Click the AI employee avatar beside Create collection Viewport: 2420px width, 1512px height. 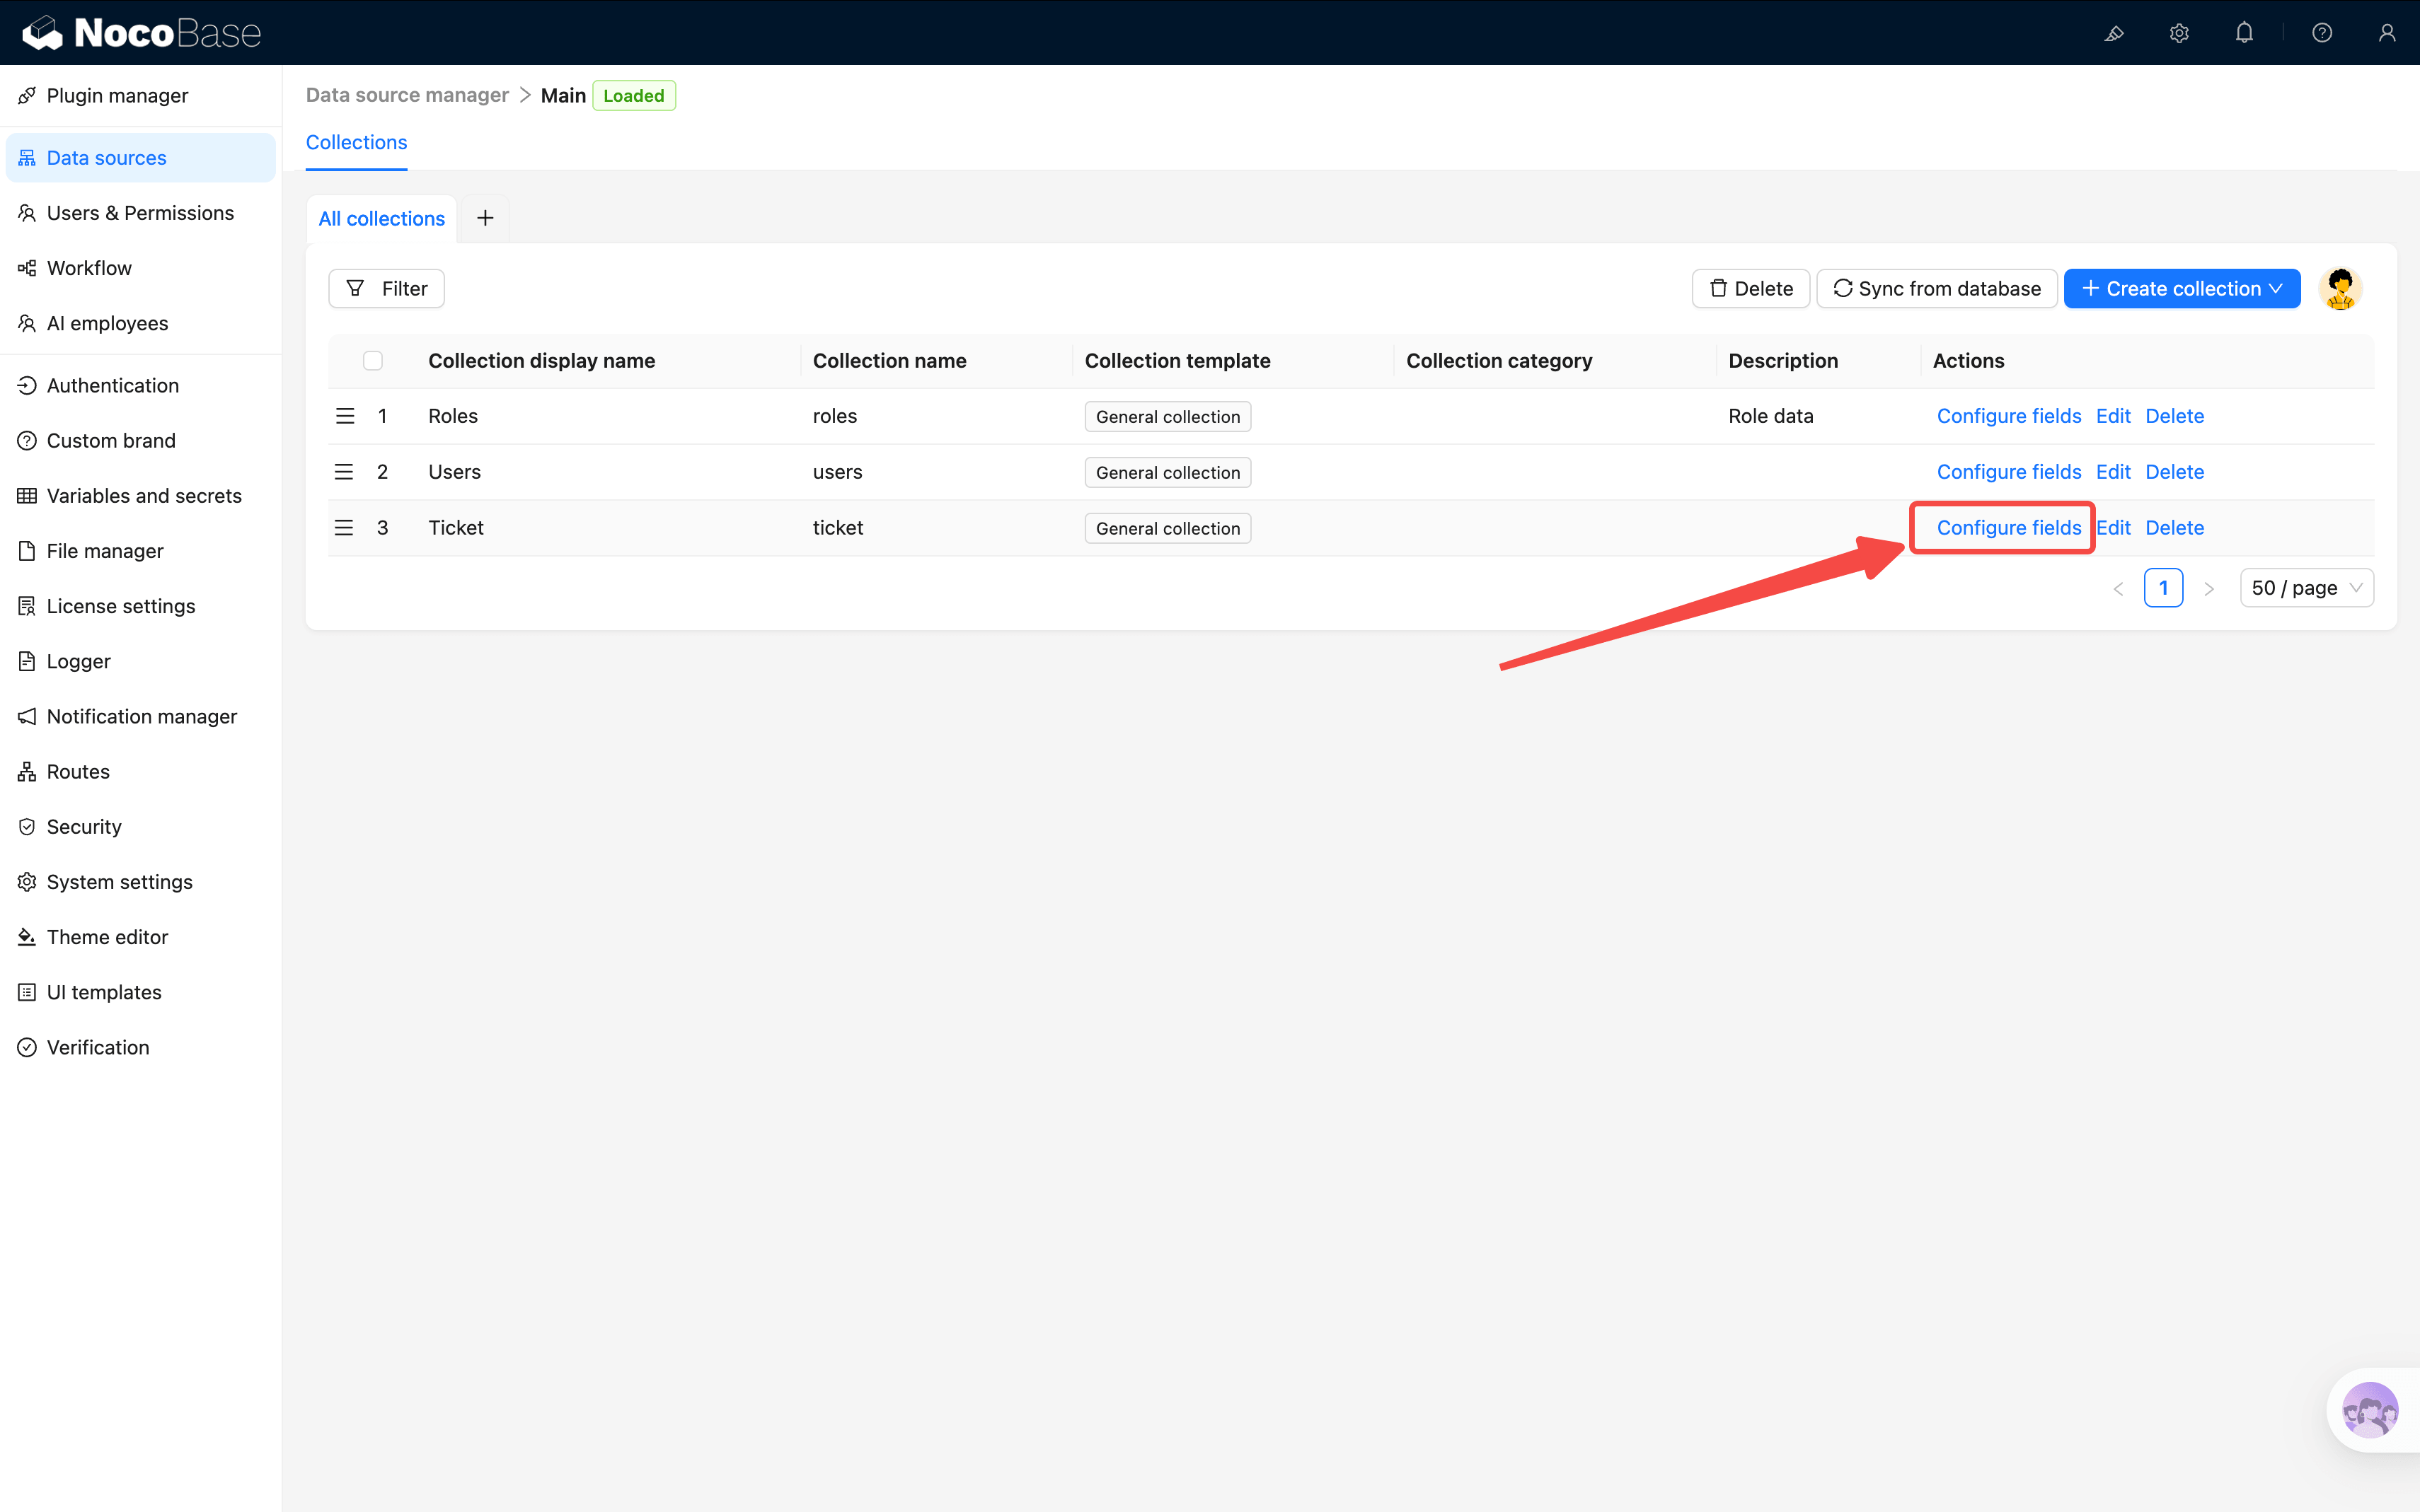(x=2340, y=289)
